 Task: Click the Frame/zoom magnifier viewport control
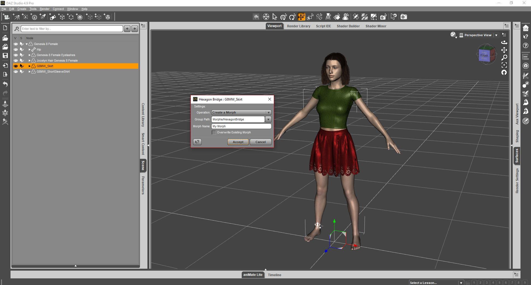[x=504, y=57]
